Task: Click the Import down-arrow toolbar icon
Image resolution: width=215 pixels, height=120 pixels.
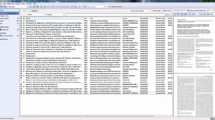Action: click(41, 7)
